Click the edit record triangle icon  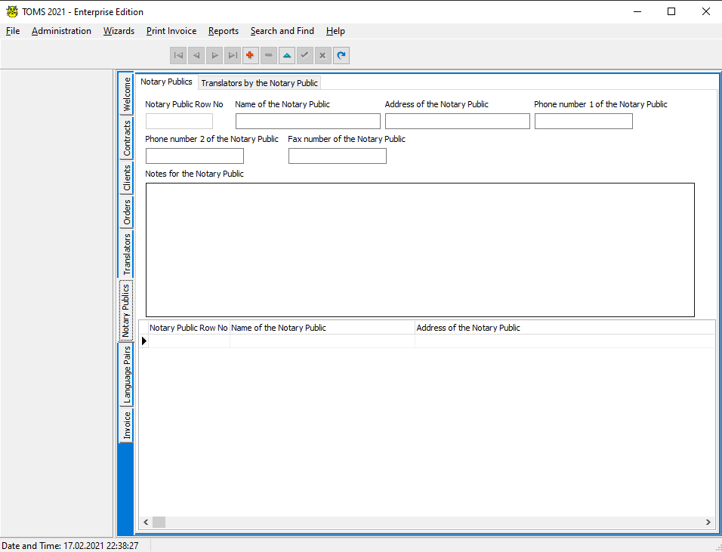(287, 55)
